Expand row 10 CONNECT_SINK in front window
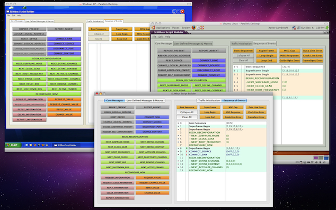The image size is (336, 210). pyautogui.click(x=178, y=154)
